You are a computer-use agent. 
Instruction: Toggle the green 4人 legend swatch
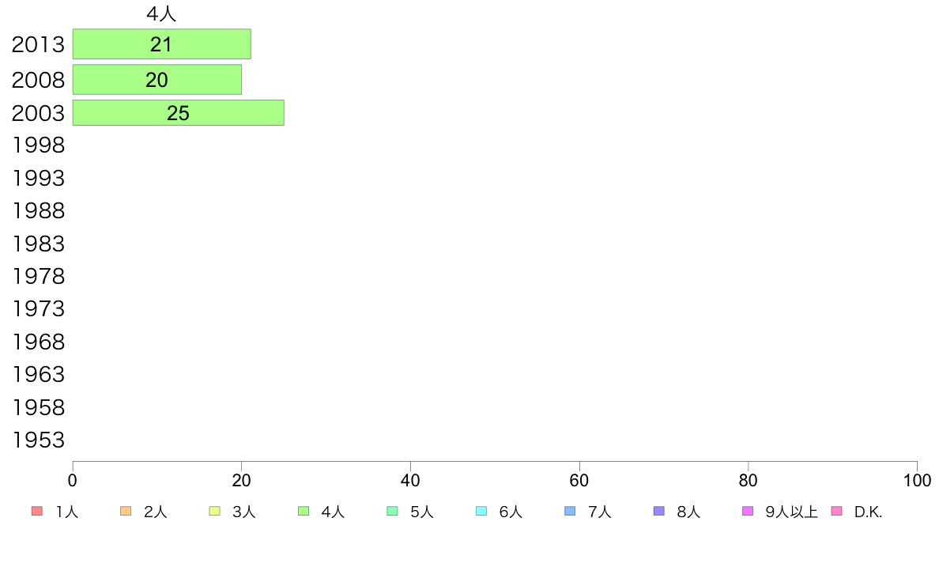pos(304,511)
